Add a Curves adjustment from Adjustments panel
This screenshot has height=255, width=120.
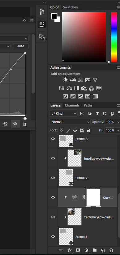(x=80, y=80)
